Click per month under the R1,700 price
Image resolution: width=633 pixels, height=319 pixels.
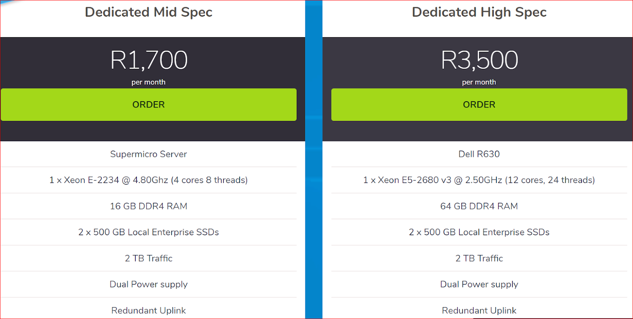(x=148, y=82)
